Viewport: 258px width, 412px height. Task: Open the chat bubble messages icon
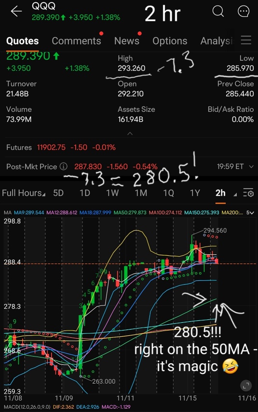point(244,11)
